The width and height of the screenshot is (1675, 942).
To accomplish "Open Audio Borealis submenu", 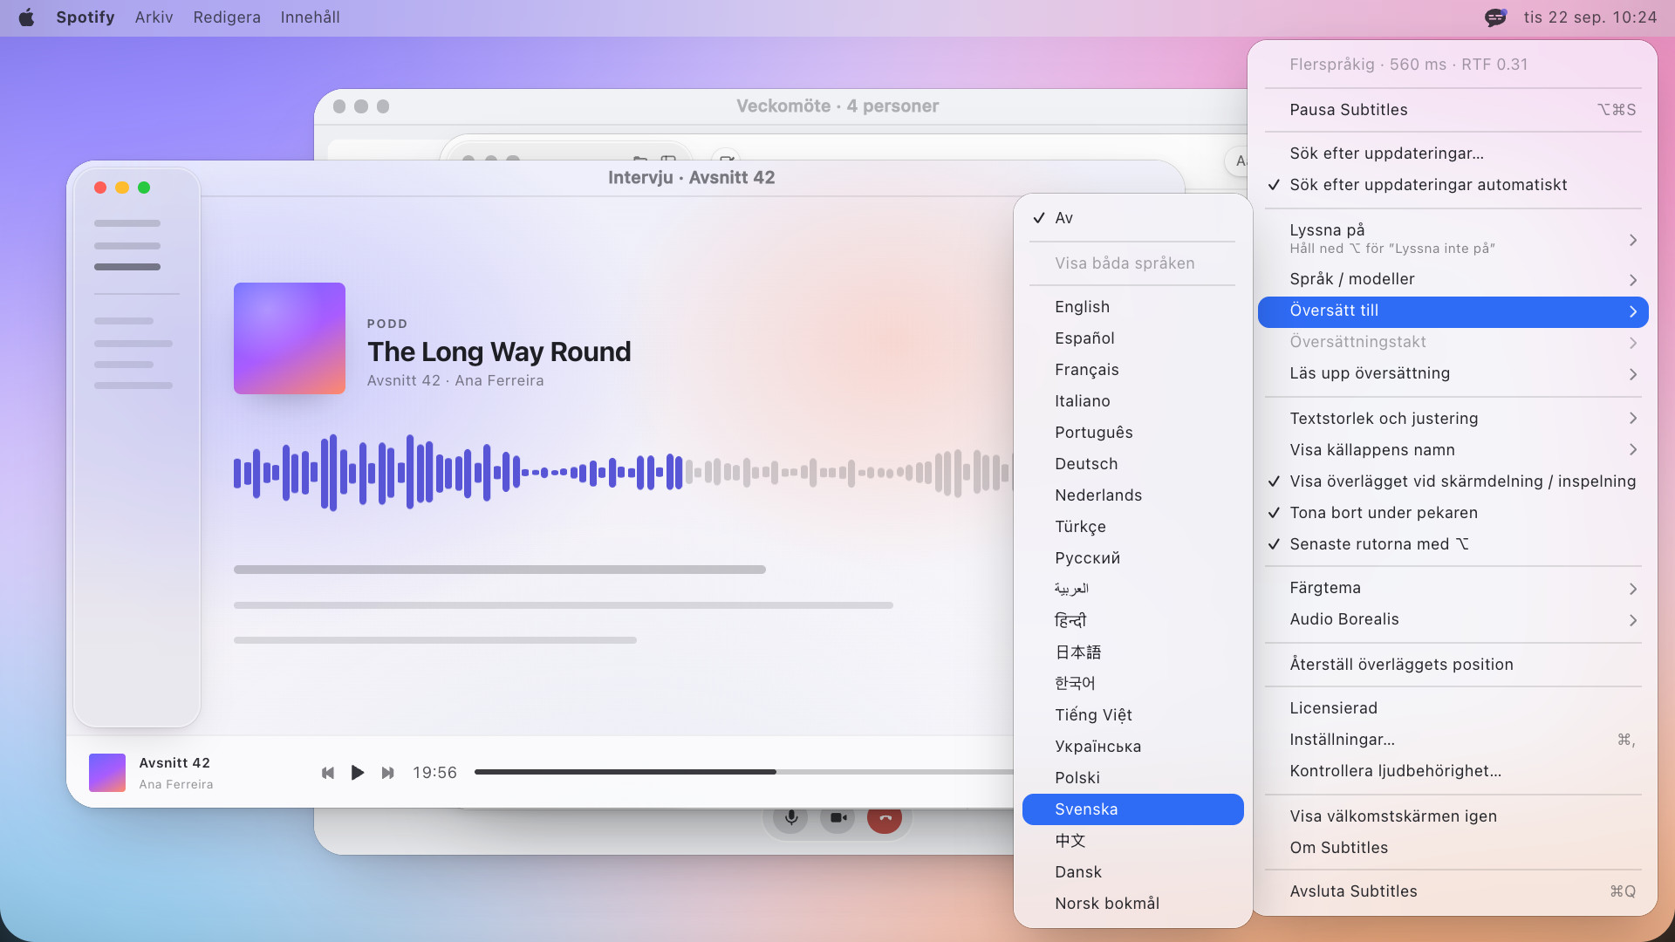I will click(1453, 619).
